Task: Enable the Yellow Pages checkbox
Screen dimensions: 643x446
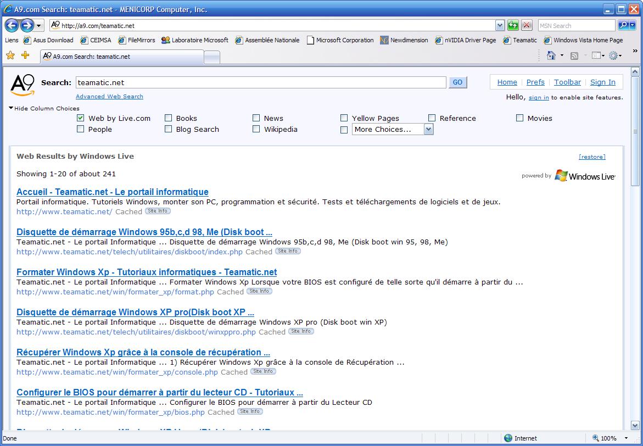Action: 344,118
